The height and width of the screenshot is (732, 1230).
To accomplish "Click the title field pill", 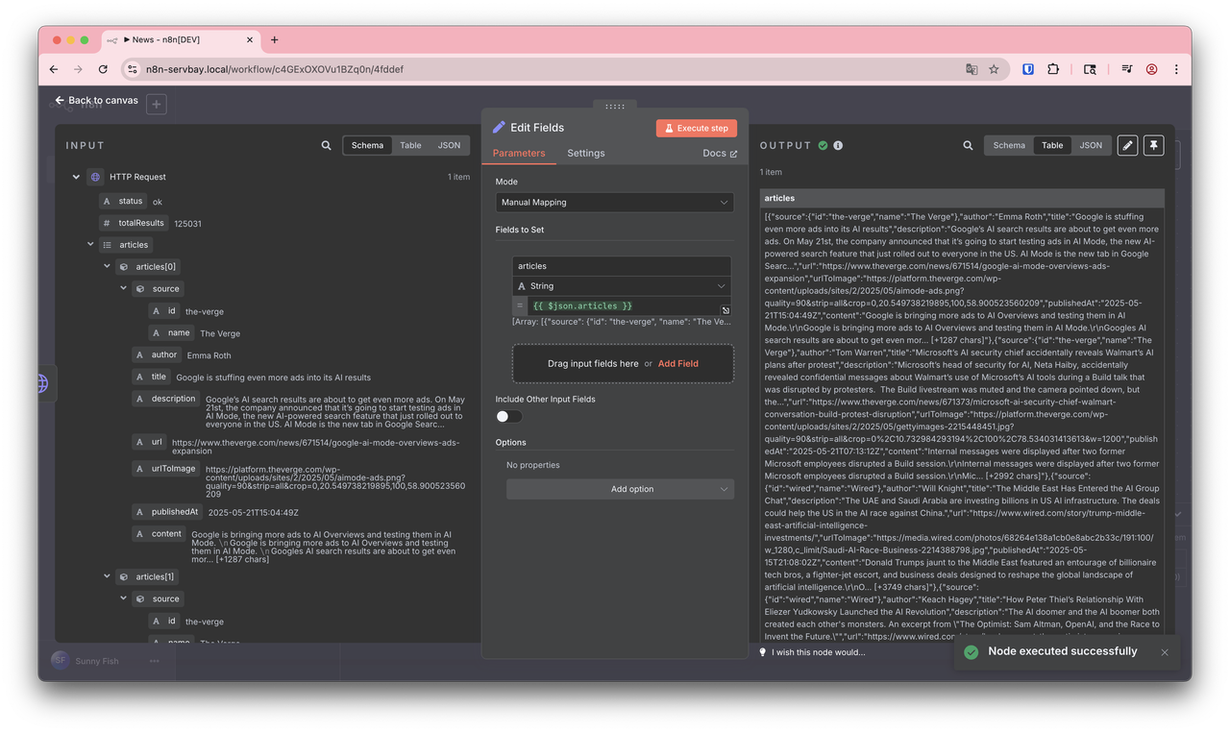I will [x=152, y=377].
